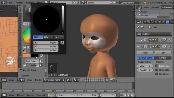Open viewport shading mode dropdown

(x=69, y=80)
